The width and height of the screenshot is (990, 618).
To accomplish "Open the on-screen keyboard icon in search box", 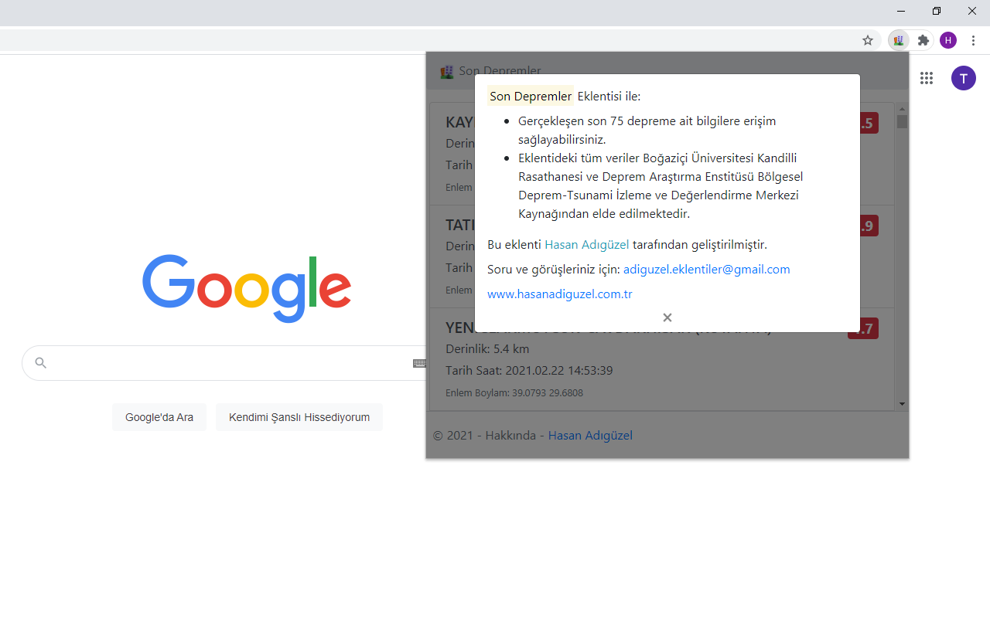I will (419, 363).
